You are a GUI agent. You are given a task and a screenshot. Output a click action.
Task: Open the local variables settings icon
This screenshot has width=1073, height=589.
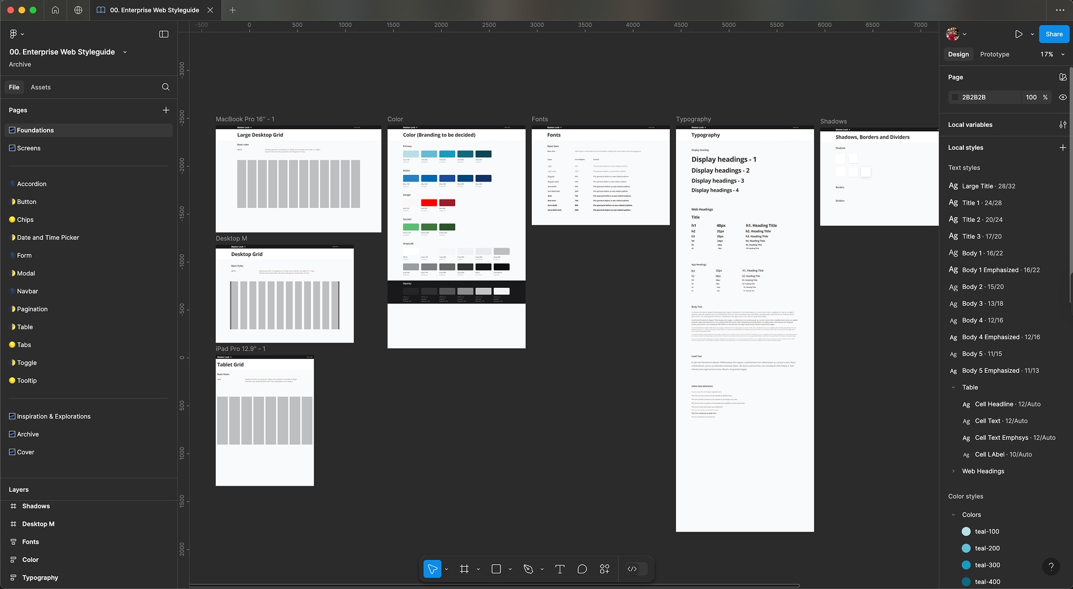pyautogui.click(x=1062, y=125)
